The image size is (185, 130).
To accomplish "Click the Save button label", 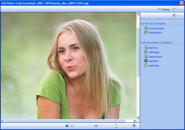I will tap(179, 9).
